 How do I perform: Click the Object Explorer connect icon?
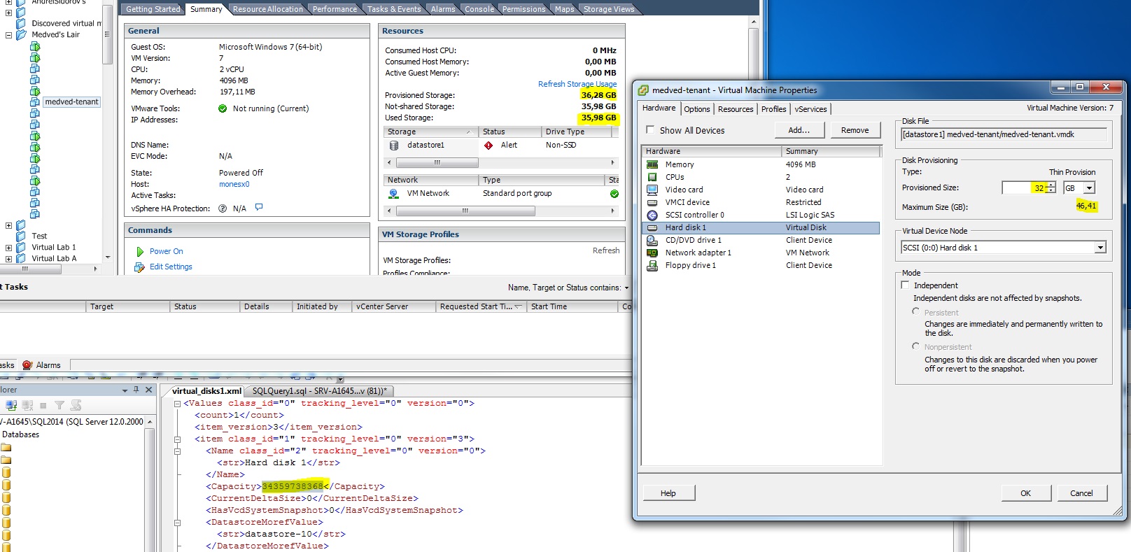click(11, 405)
